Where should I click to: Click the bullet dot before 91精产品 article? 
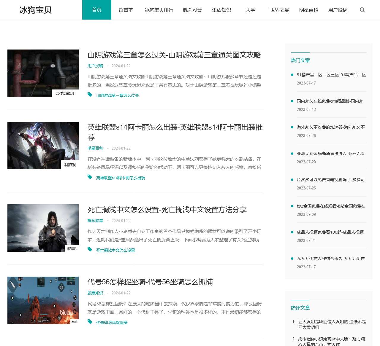click(x=292, y=75)
